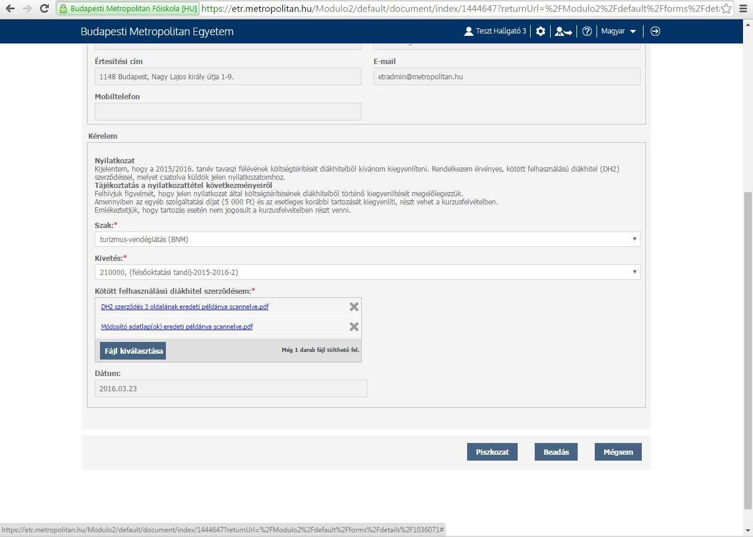Click the Fájl kiválasztása button
753x537 pixels.
[132, 351]
